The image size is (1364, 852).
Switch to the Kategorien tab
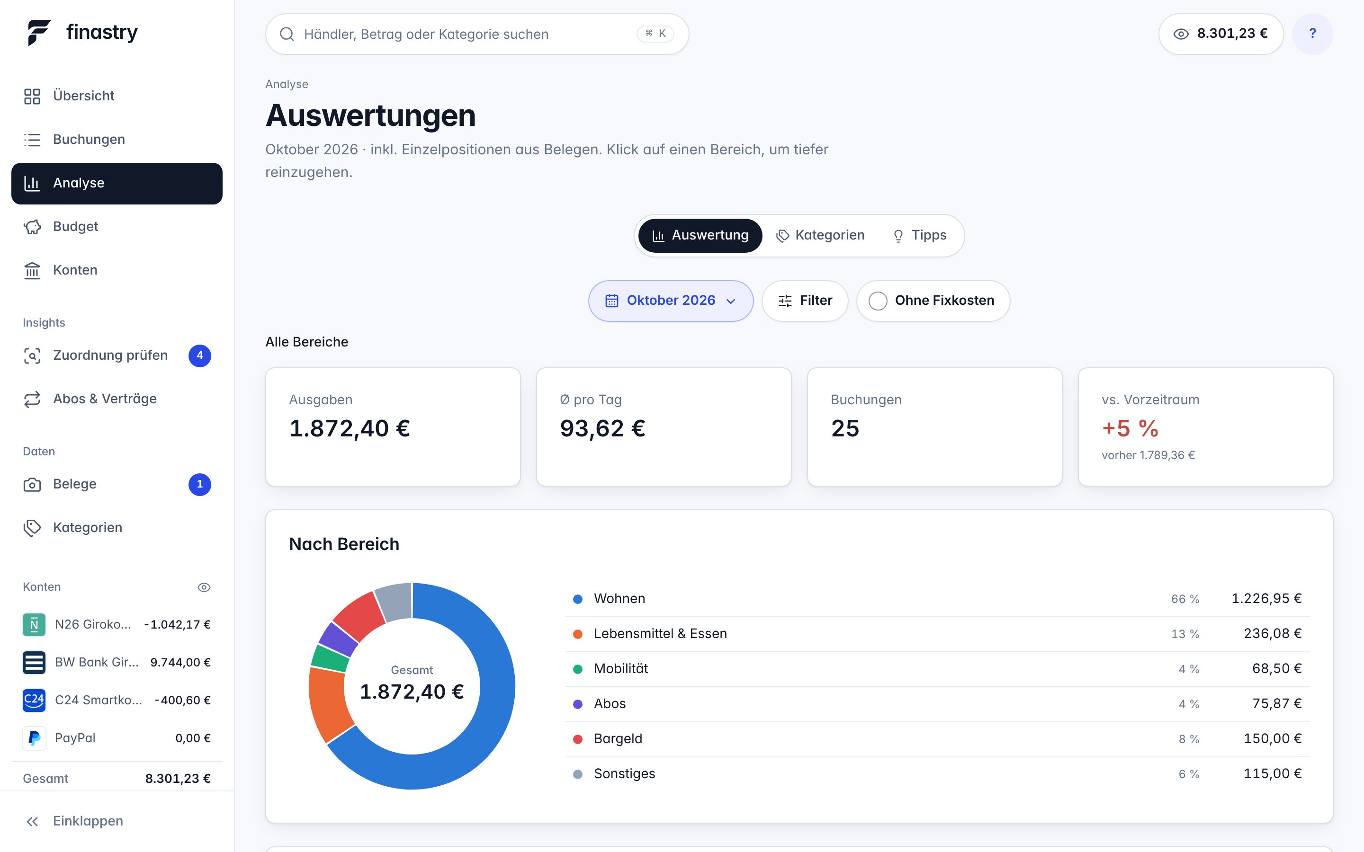(820, 236)
